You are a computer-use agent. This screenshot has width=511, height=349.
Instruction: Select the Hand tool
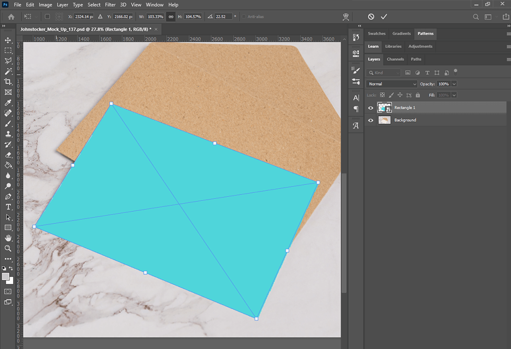[x=8, y=238]
